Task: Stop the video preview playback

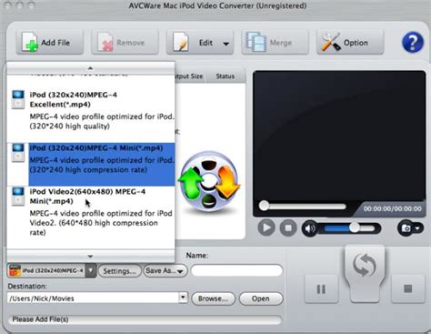Action: pos(288,228)
